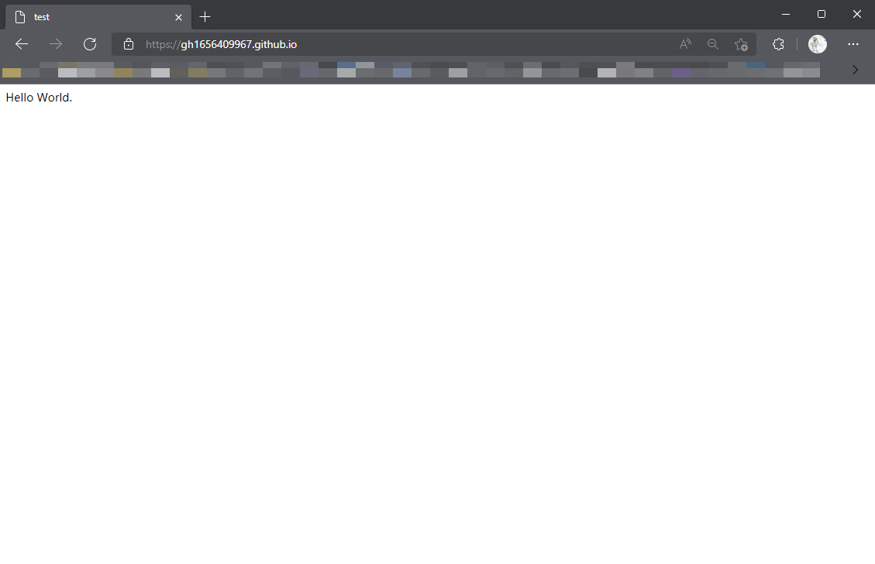Minimize the browser window
This screenshot has width=875, height=564.
(786, 14)
